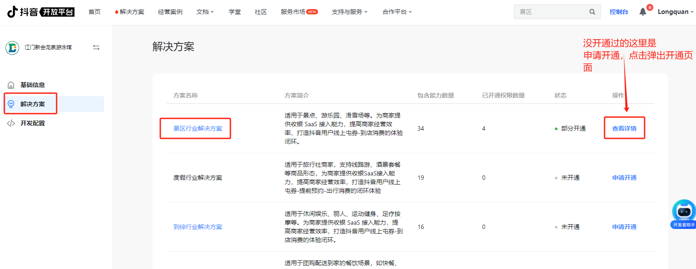The width and height of the screenshot is (696, 269).
Task: Expand the 文档 dropdown menu
Action: (x=205, y=12)
